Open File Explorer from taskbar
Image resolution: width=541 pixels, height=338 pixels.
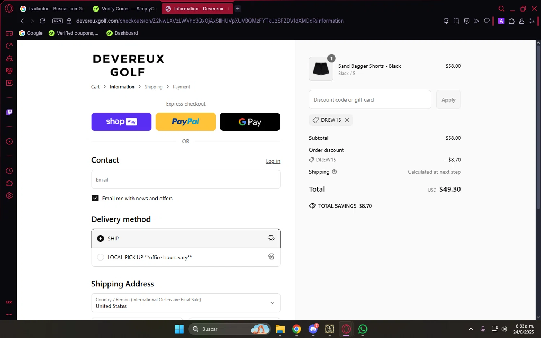280,329
